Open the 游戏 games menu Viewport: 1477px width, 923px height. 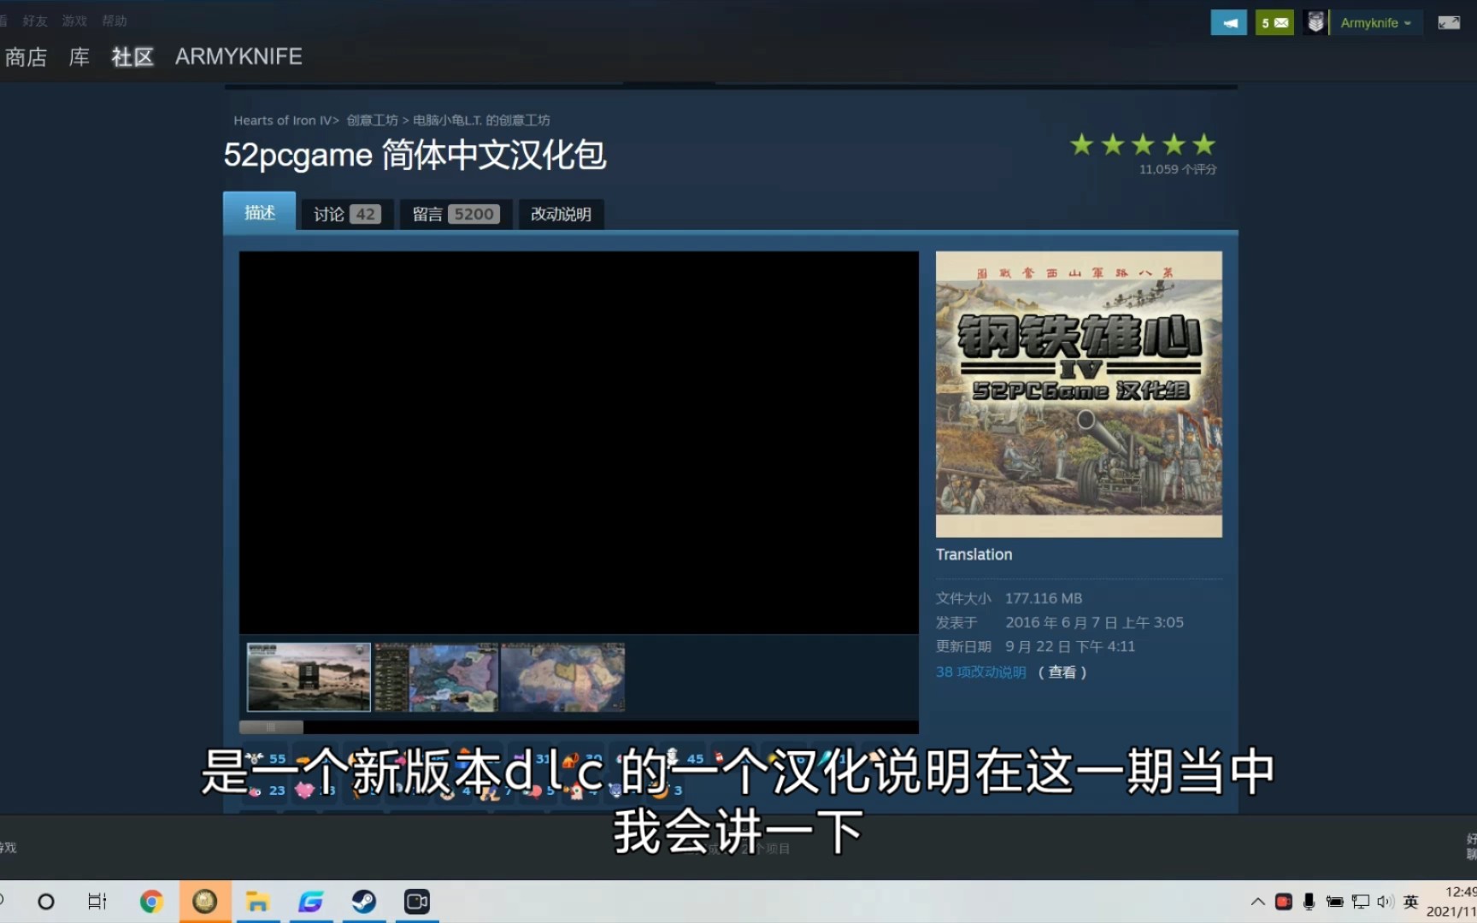pyautogui.click(x=74, y=21)
